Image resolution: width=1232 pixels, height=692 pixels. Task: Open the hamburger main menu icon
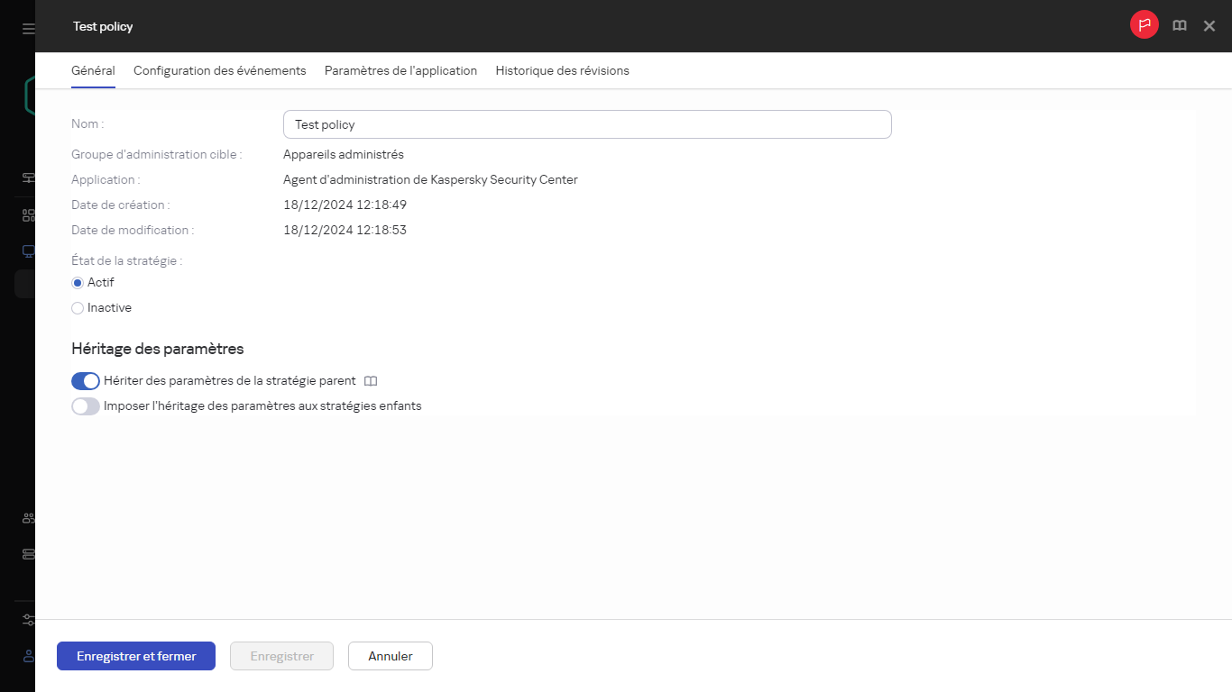(28, 29)
